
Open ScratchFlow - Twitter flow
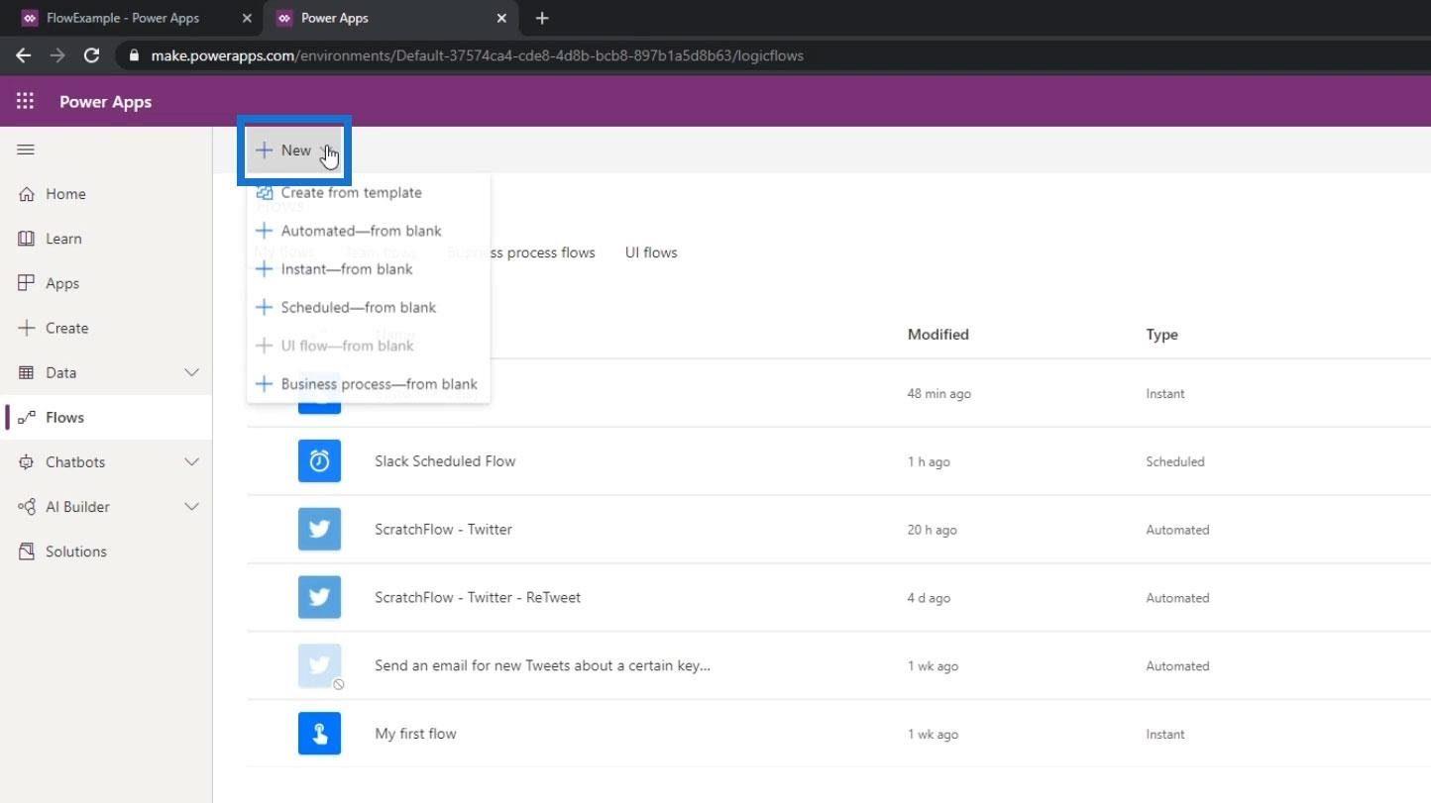[x=443, y=530]
